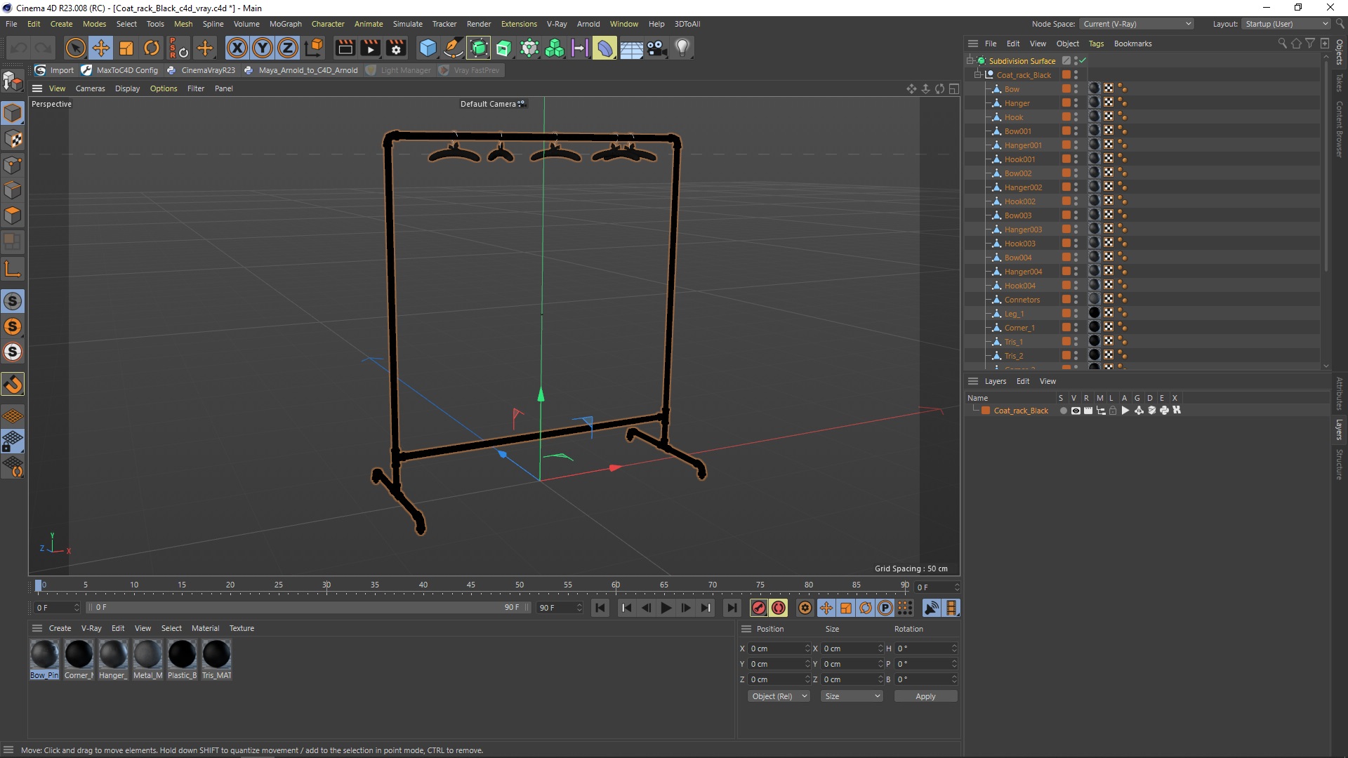Add a Cube primitive object
This screenshot has height=758, width=1348.
pos(427,48)
